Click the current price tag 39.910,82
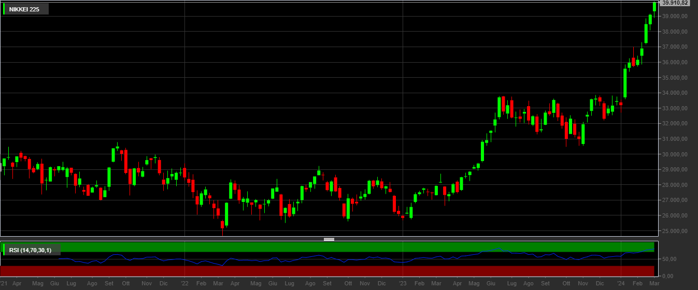Image resolution: width=698 pixels, height=290 pixels. 675,3
